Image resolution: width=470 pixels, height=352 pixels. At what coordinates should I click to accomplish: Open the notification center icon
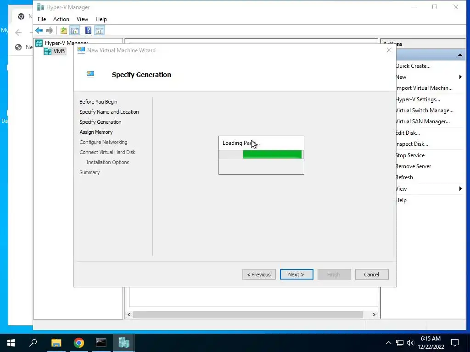tap(455, 343)
